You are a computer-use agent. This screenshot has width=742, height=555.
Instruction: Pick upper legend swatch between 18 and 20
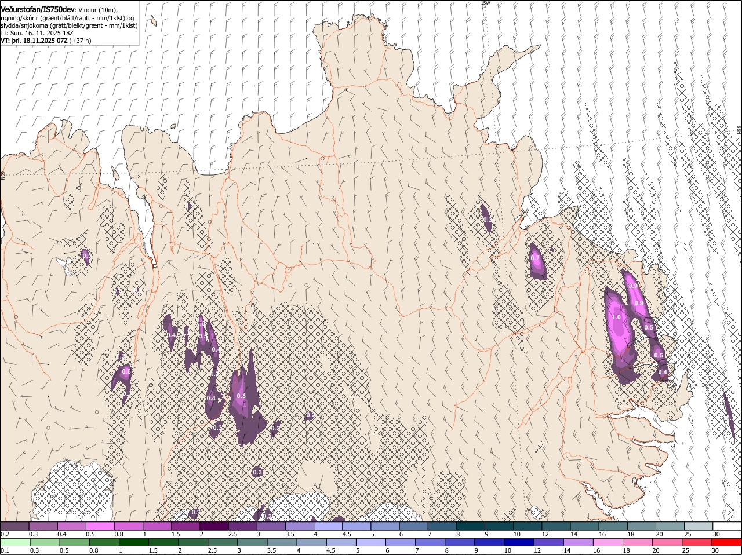(x=641, y=526)
